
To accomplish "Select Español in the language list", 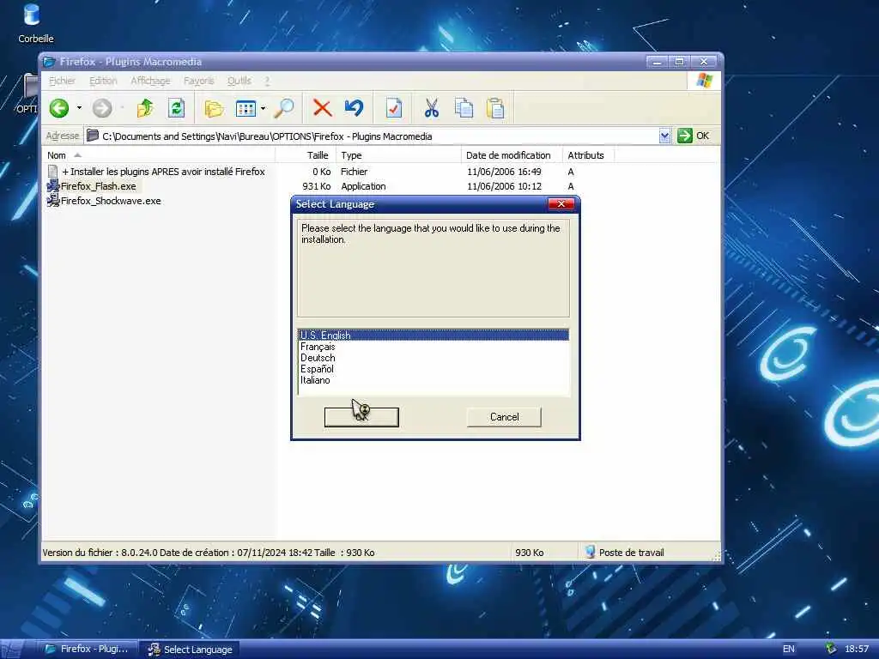I will [433, 369].
